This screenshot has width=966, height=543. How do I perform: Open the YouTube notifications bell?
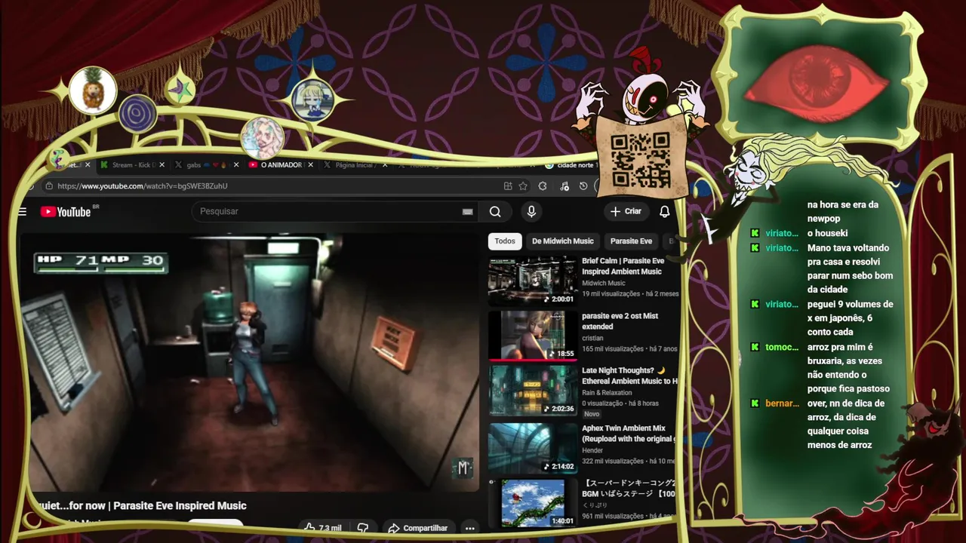click(x=665, y=212)
